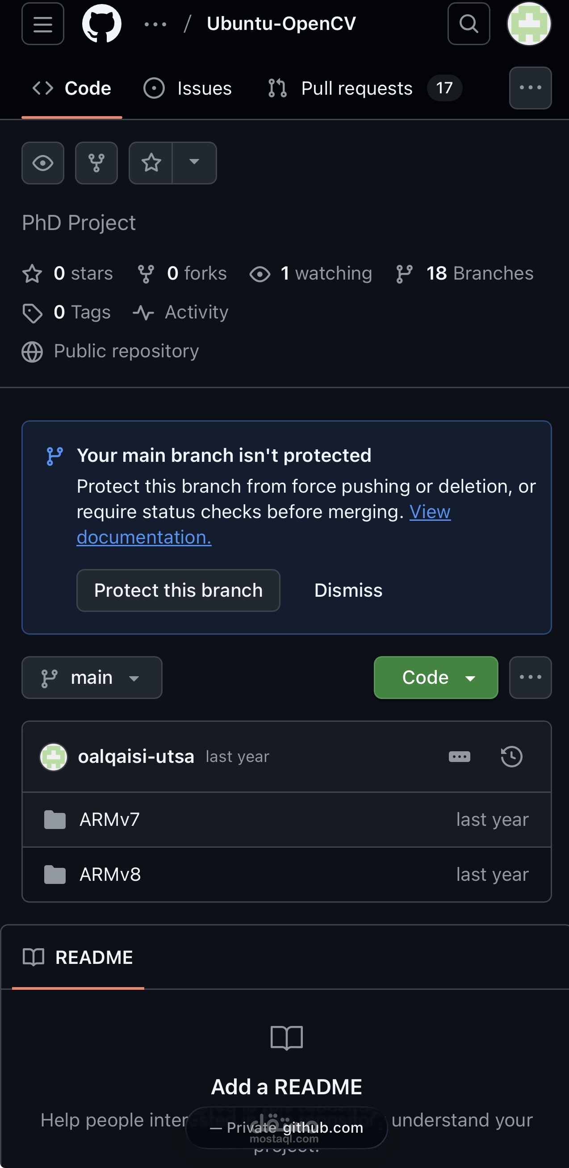Expand the hidden breadcrumb ellipsis
The image size is (569, 1168).
155,24
